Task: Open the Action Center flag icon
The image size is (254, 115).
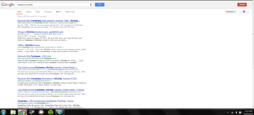Action: 241,112
